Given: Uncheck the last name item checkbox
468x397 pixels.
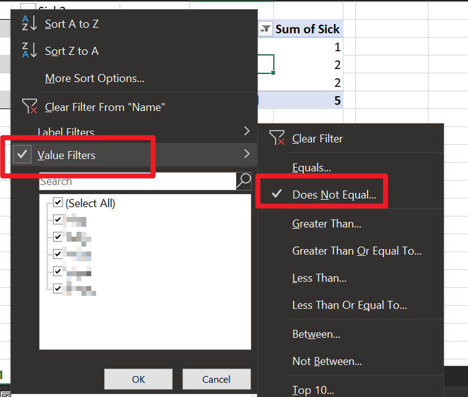Looking at the screenshot, I should point(57,289).
